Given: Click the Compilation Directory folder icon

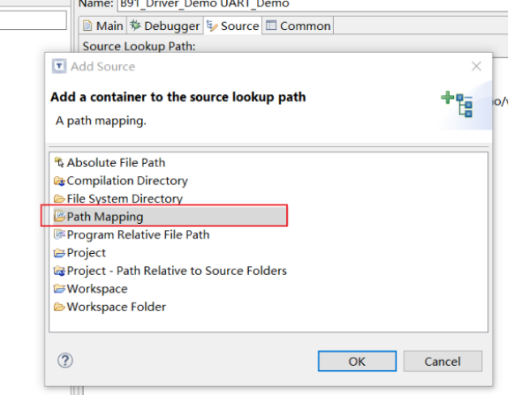Looking at the screenshot, I should pos(59,181).
